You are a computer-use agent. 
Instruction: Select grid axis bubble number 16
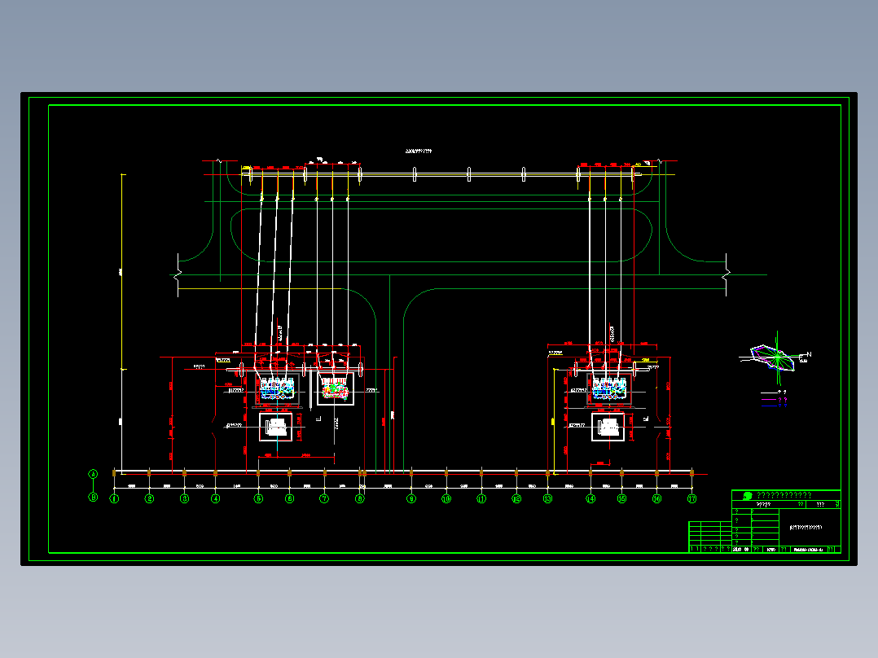click(x=656, y=498)
